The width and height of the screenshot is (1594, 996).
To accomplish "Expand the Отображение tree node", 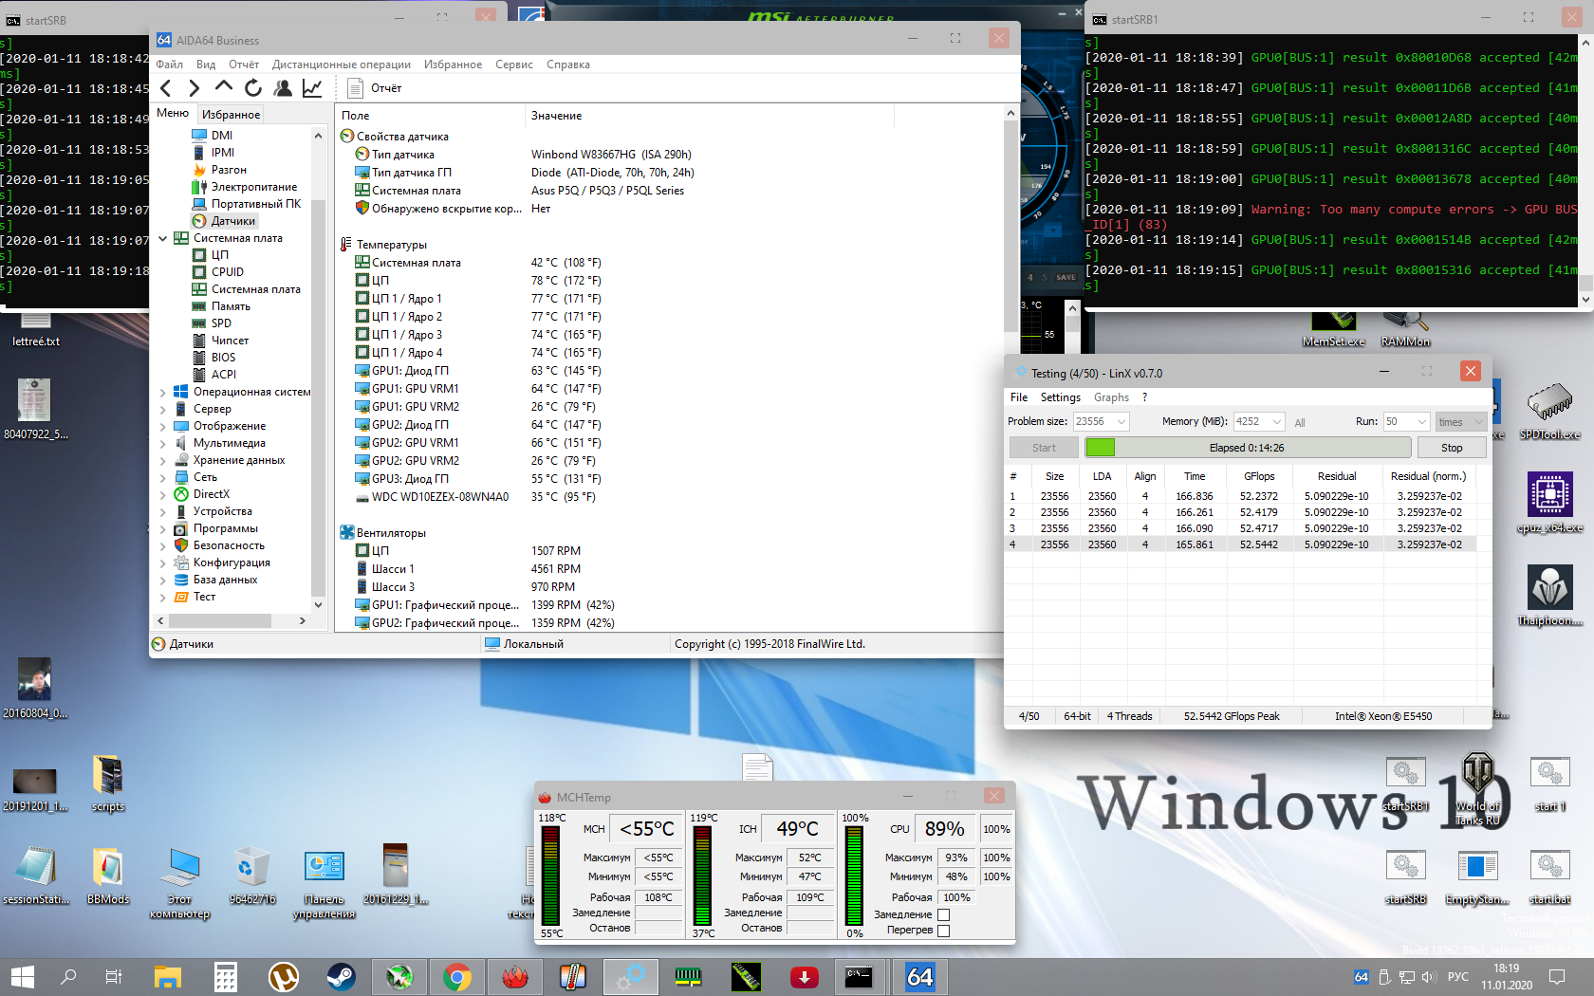I will coord(163,426).
